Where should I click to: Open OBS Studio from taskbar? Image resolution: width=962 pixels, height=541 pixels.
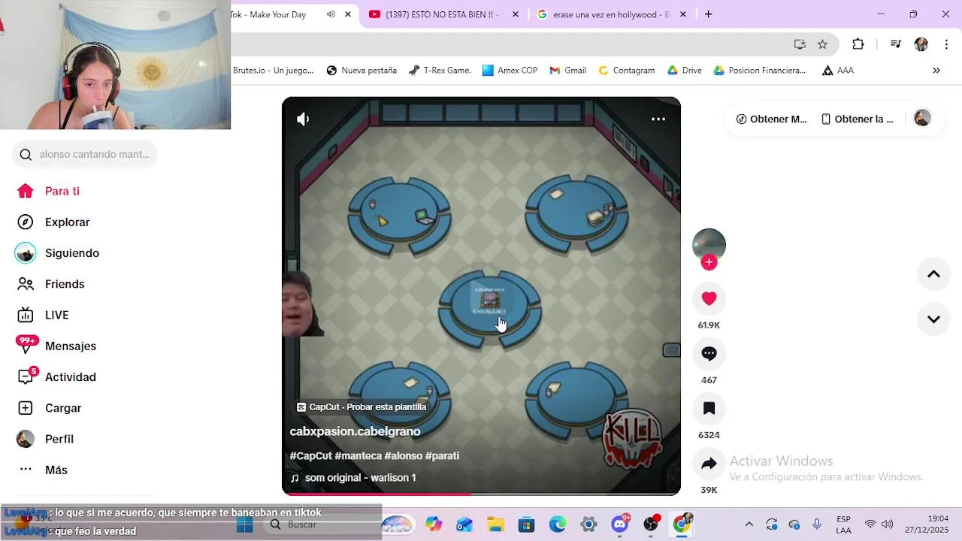click(651, 524)
